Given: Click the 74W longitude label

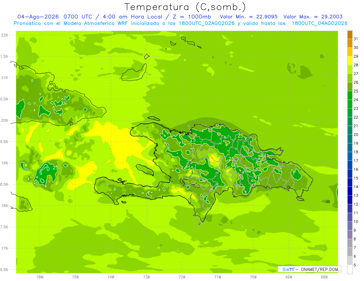Looking at the screenshot, I should [111, 277].
